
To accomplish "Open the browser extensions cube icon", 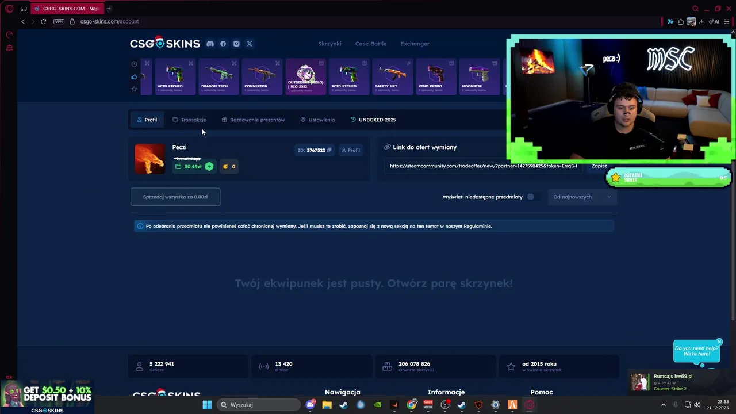I will tap(681, 21).
